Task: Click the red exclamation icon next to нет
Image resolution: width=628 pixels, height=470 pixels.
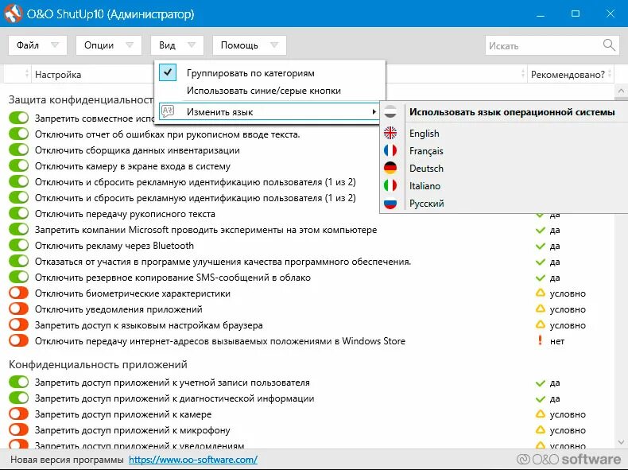Action: [x=541, y=340]
